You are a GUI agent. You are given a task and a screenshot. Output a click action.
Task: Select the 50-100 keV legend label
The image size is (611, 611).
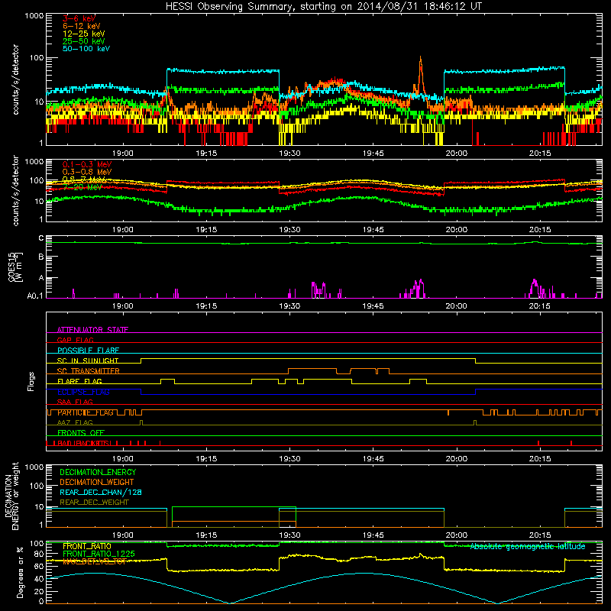click(x=86, y=49)
